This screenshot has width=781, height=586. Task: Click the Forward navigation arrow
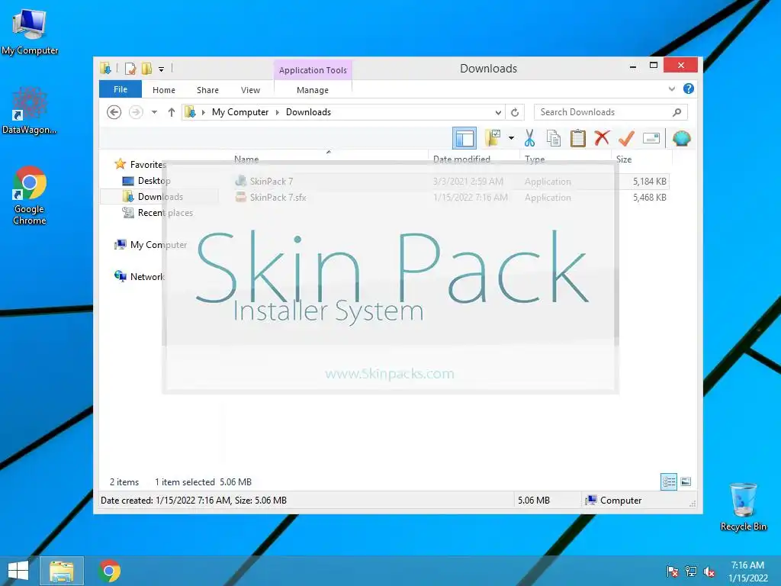click(x=136, y=112)
